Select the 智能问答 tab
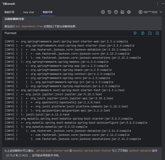 click(x=48, y=12)
